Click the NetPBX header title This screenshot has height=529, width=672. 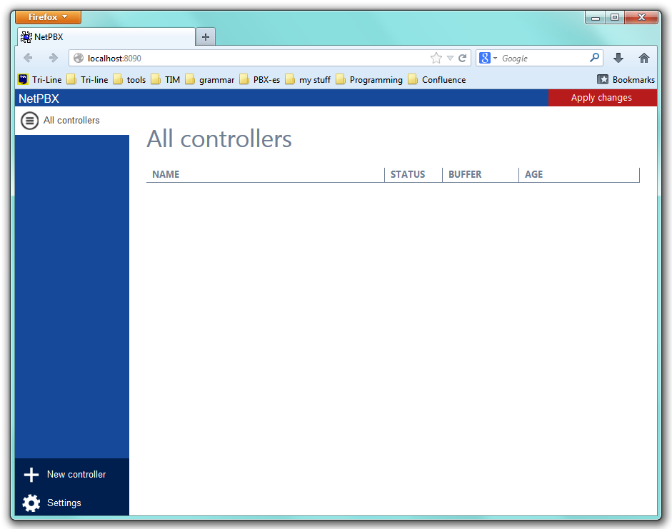tap(39, 99)
